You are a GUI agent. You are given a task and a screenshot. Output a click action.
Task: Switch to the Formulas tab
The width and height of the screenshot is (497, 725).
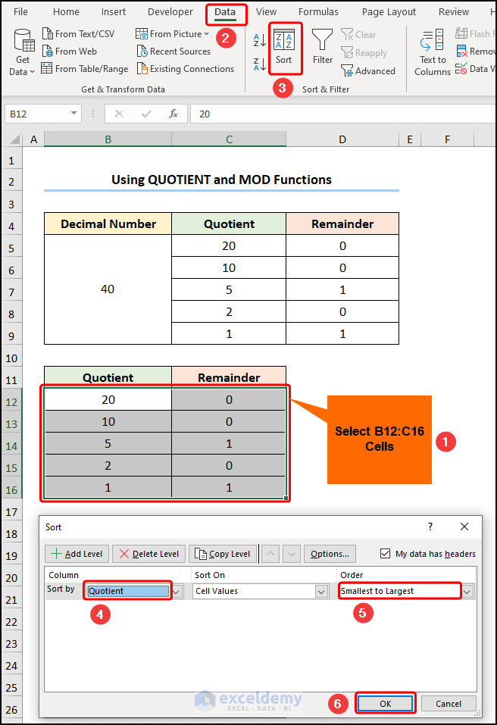(318, 12)
